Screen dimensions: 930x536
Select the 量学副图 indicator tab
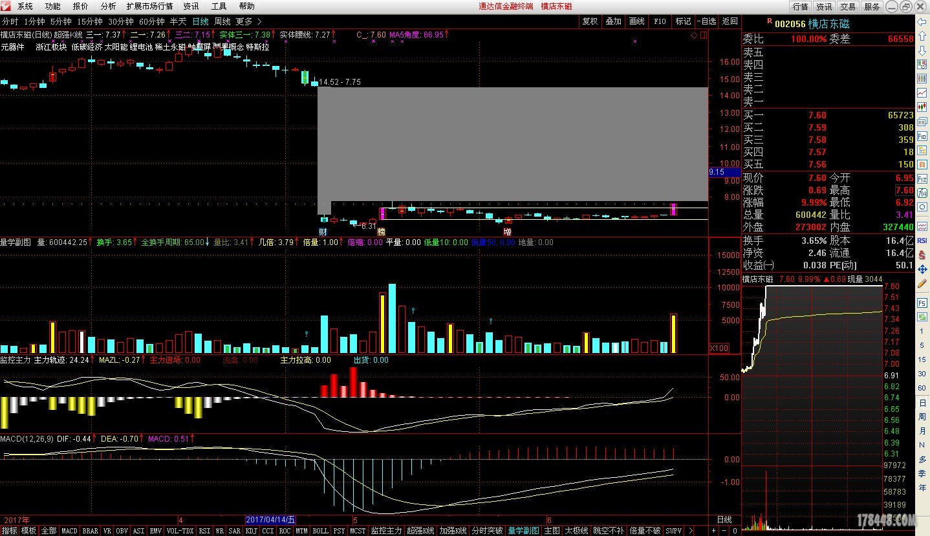point(524,531)
